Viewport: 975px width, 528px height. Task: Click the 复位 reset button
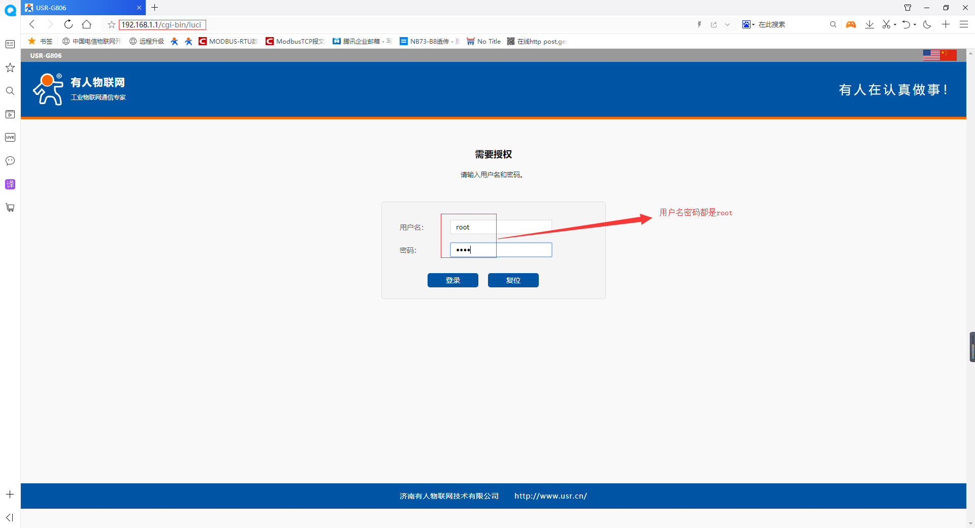[513, 280]
